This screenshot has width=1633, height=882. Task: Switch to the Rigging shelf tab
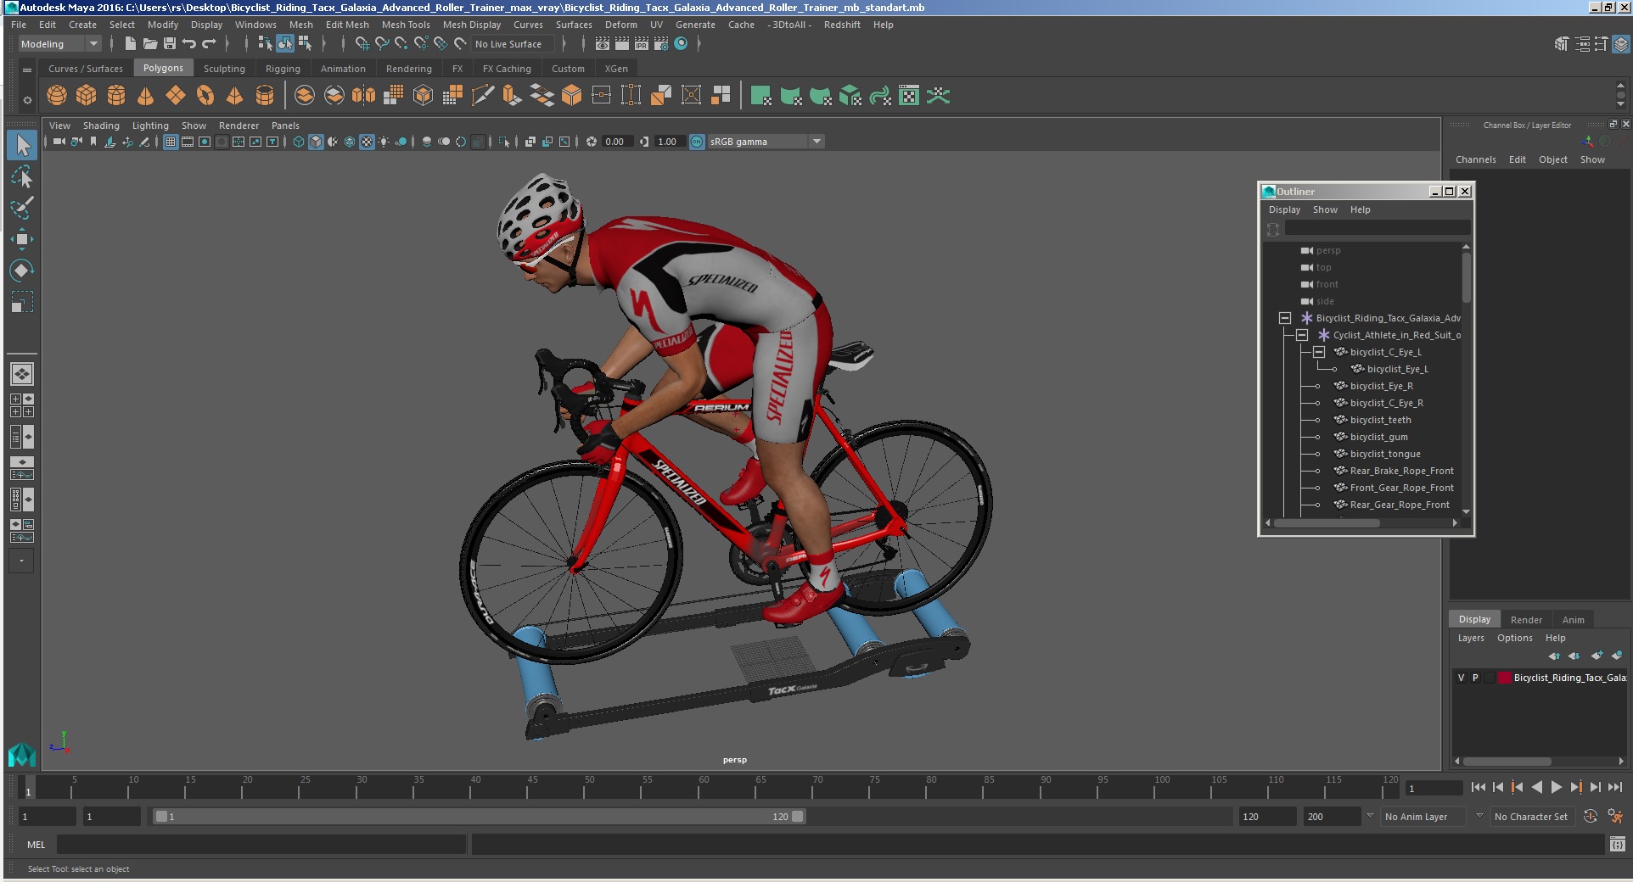click(283, 69)
